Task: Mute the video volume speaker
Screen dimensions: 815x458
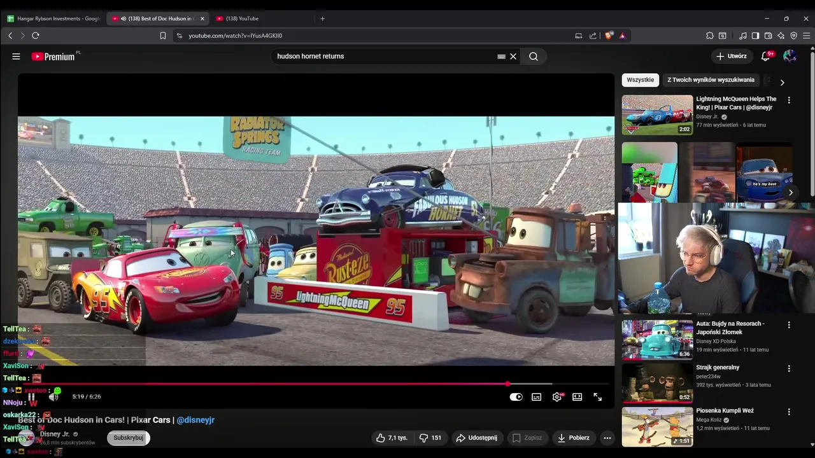Action: coord(53,397)
